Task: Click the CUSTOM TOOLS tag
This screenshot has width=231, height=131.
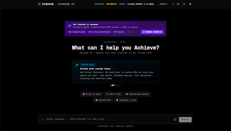Action: click(x=88, y=65)
